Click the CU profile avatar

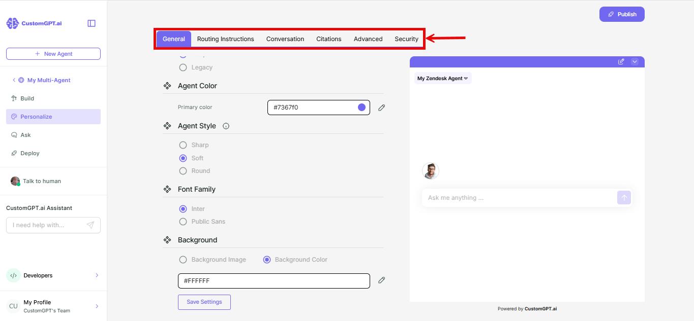pyautogui.click(x=13, y=306)
